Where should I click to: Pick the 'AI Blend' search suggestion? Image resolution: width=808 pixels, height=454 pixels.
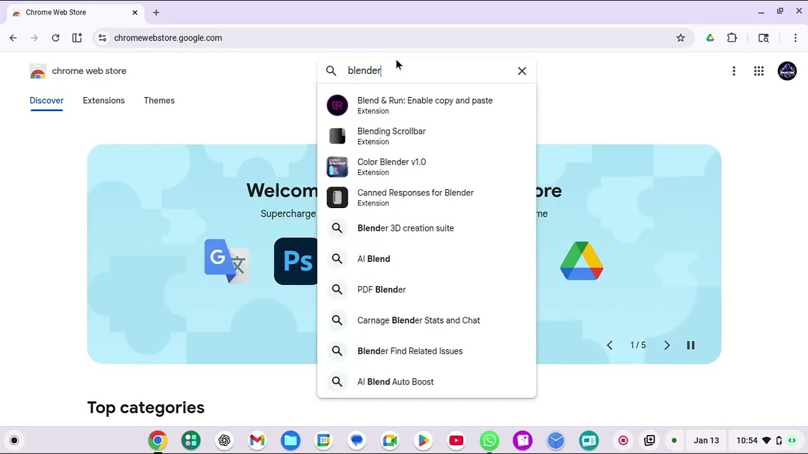point(427,259)
